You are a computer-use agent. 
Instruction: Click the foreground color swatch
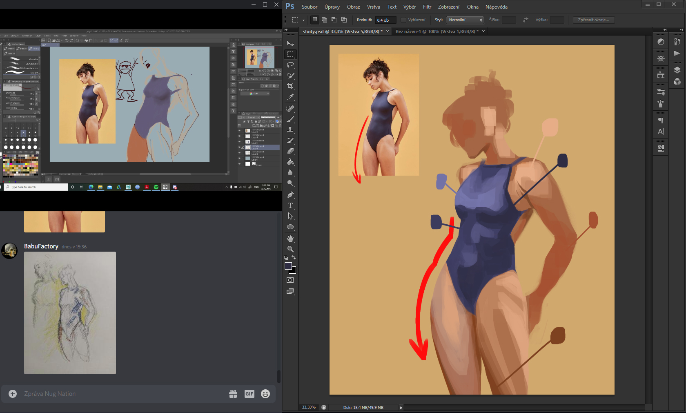pyautogui.click(x=288, y=266)
